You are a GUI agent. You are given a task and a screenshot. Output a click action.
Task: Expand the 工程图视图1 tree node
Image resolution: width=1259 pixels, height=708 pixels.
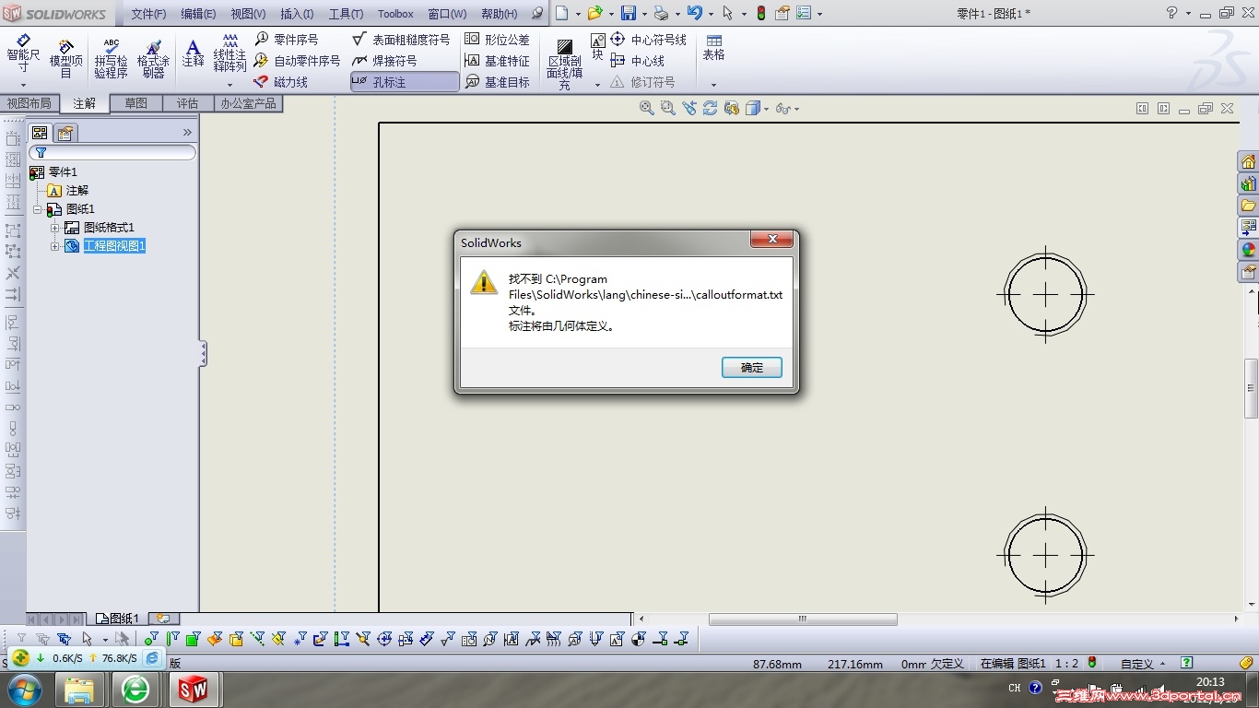coord(54,246)
